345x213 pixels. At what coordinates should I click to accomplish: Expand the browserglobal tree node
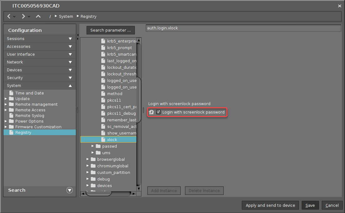pos(88,159)
